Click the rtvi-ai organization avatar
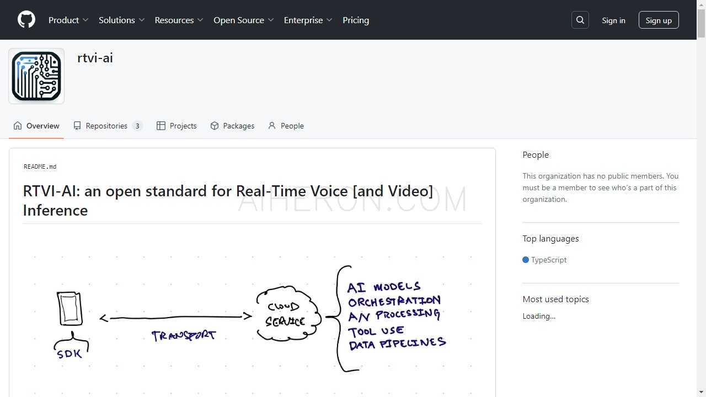The image size is (706, 397). tap(36, 76)
